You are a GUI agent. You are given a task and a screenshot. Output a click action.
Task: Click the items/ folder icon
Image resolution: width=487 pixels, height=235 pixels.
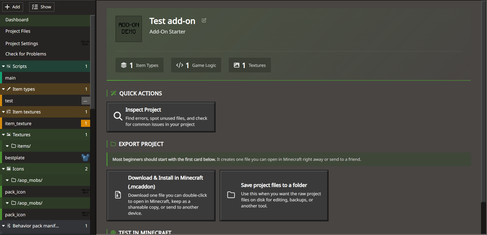[x=14, y=146]
